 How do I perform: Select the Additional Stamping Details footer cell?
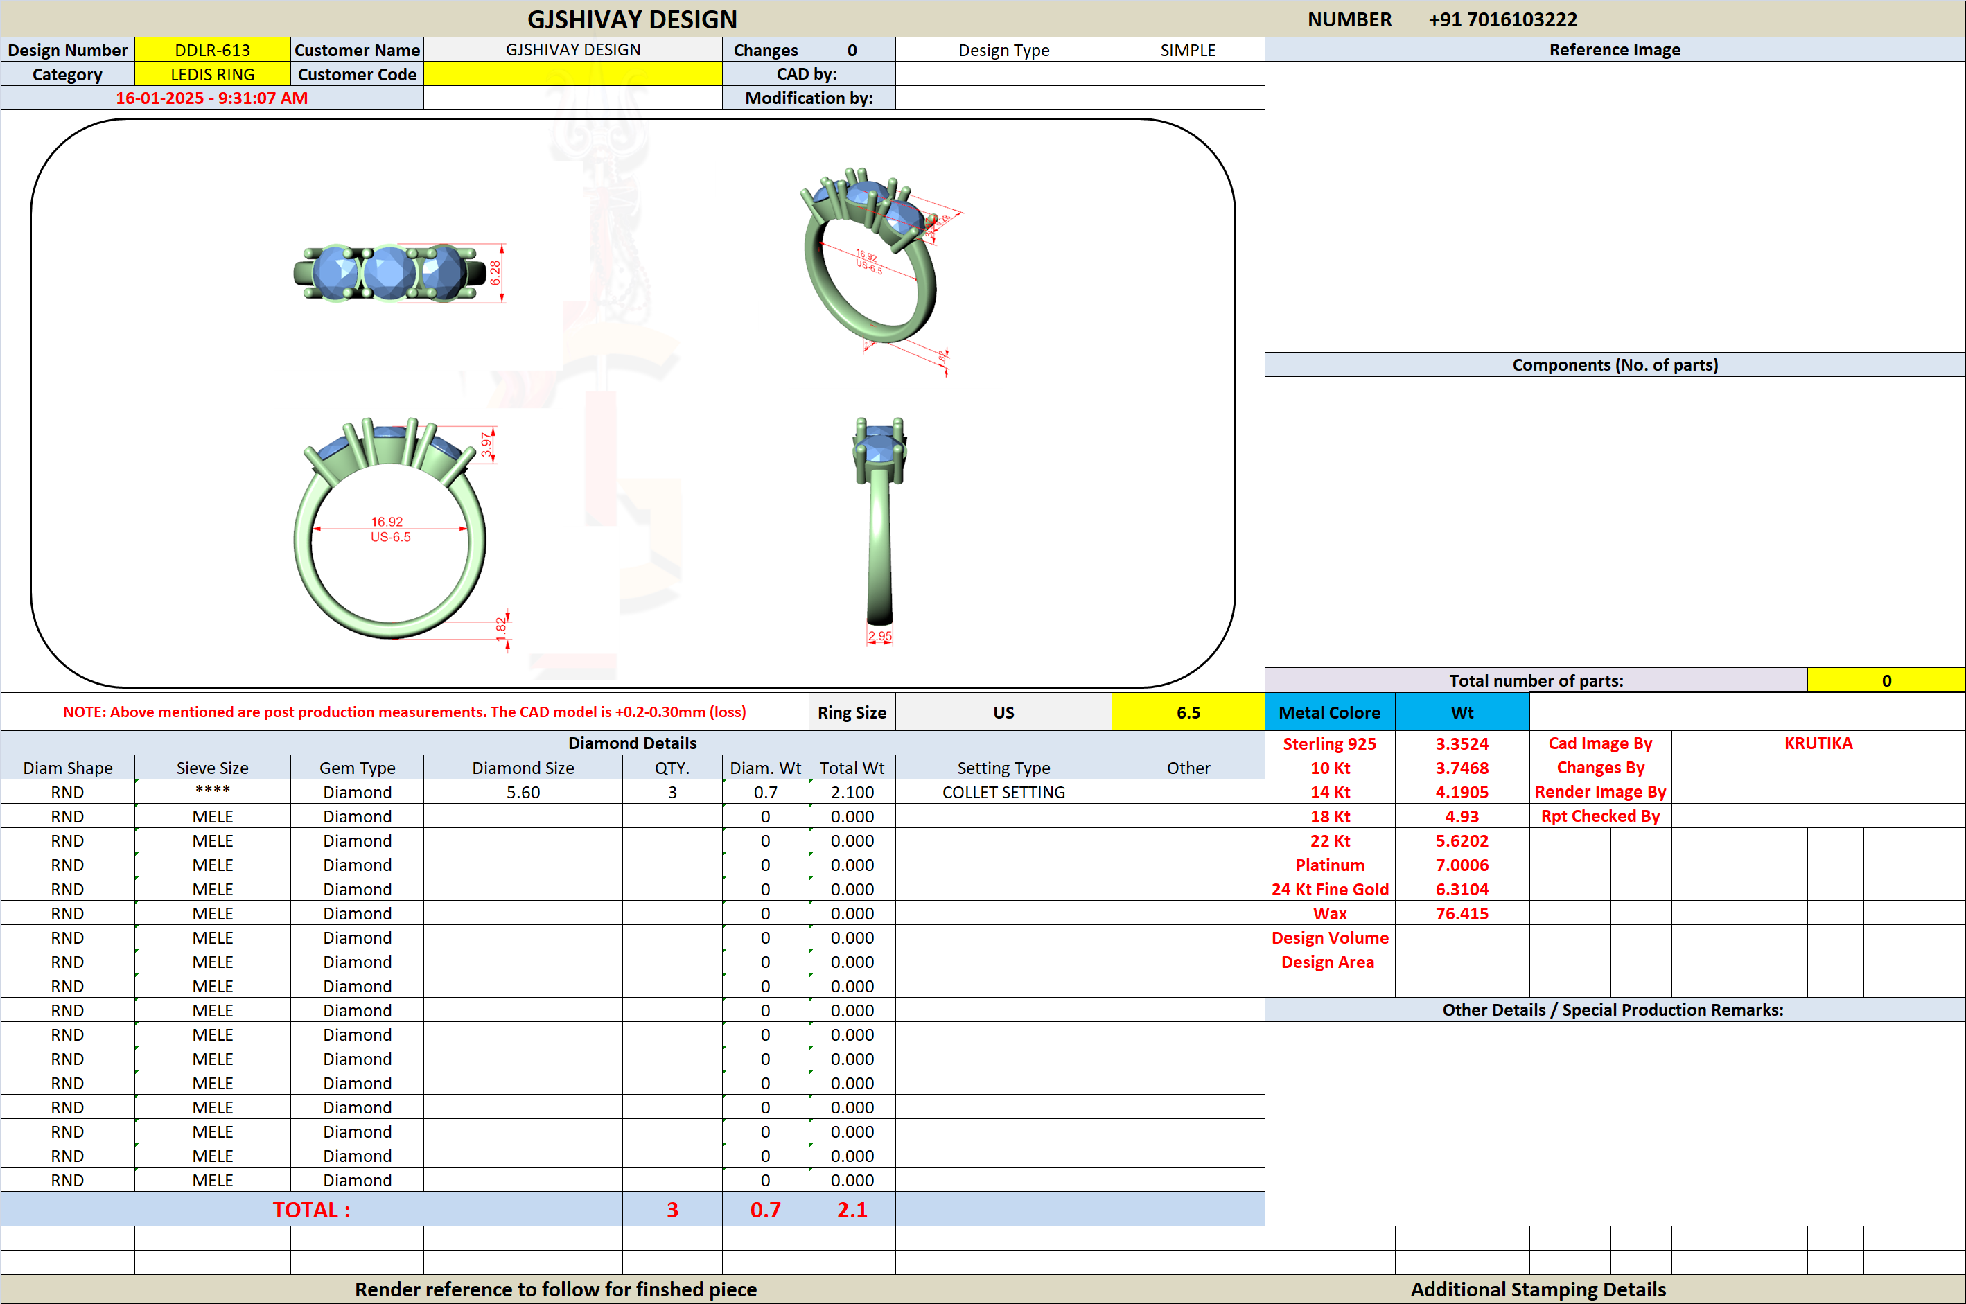[x=1538, y=1289]
